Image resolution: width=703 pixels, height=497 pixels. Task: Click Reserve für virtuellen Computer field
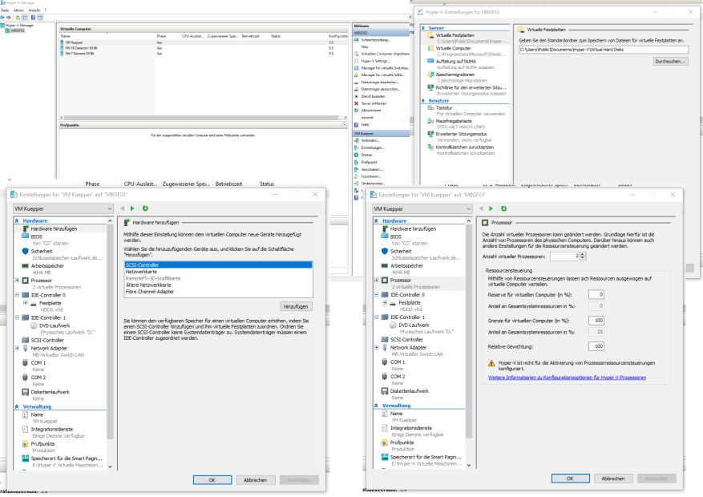[x=596, y=294]
